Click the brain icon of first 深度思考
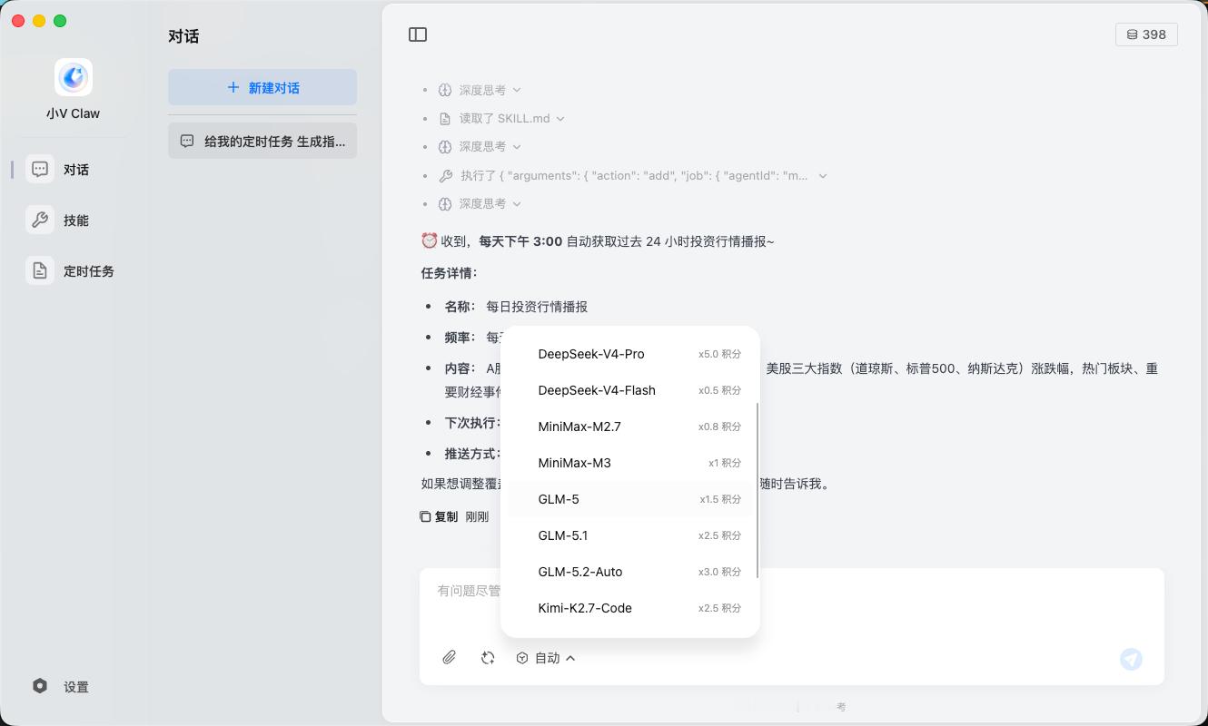 click(445, 90)
